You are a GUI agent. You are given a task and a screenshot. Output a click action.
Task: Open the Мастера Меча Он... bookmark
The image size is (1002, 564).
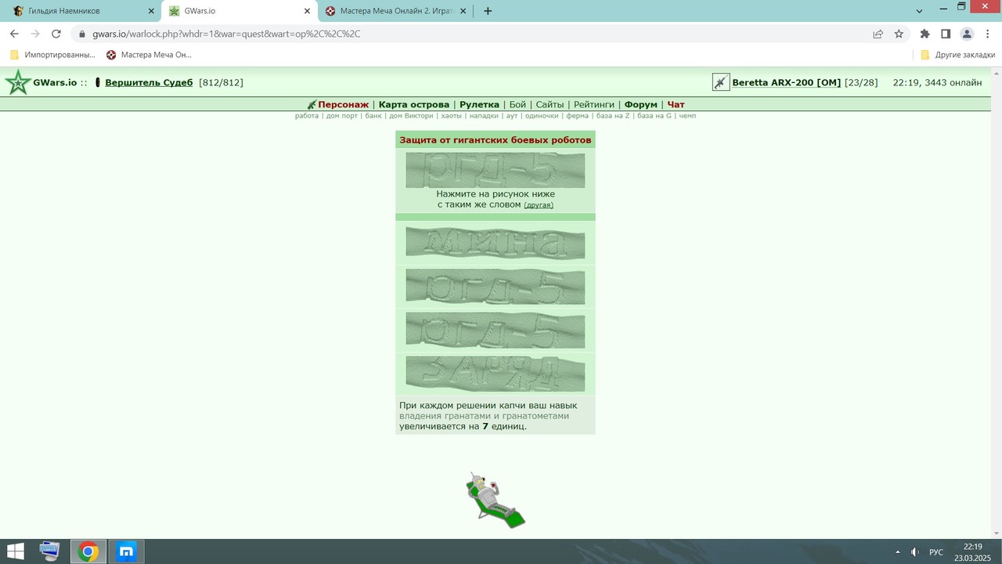tap(149, 55)
